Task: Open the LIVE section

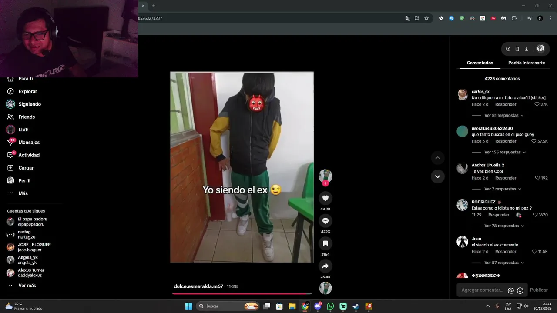Action: (x=17, y=130)
